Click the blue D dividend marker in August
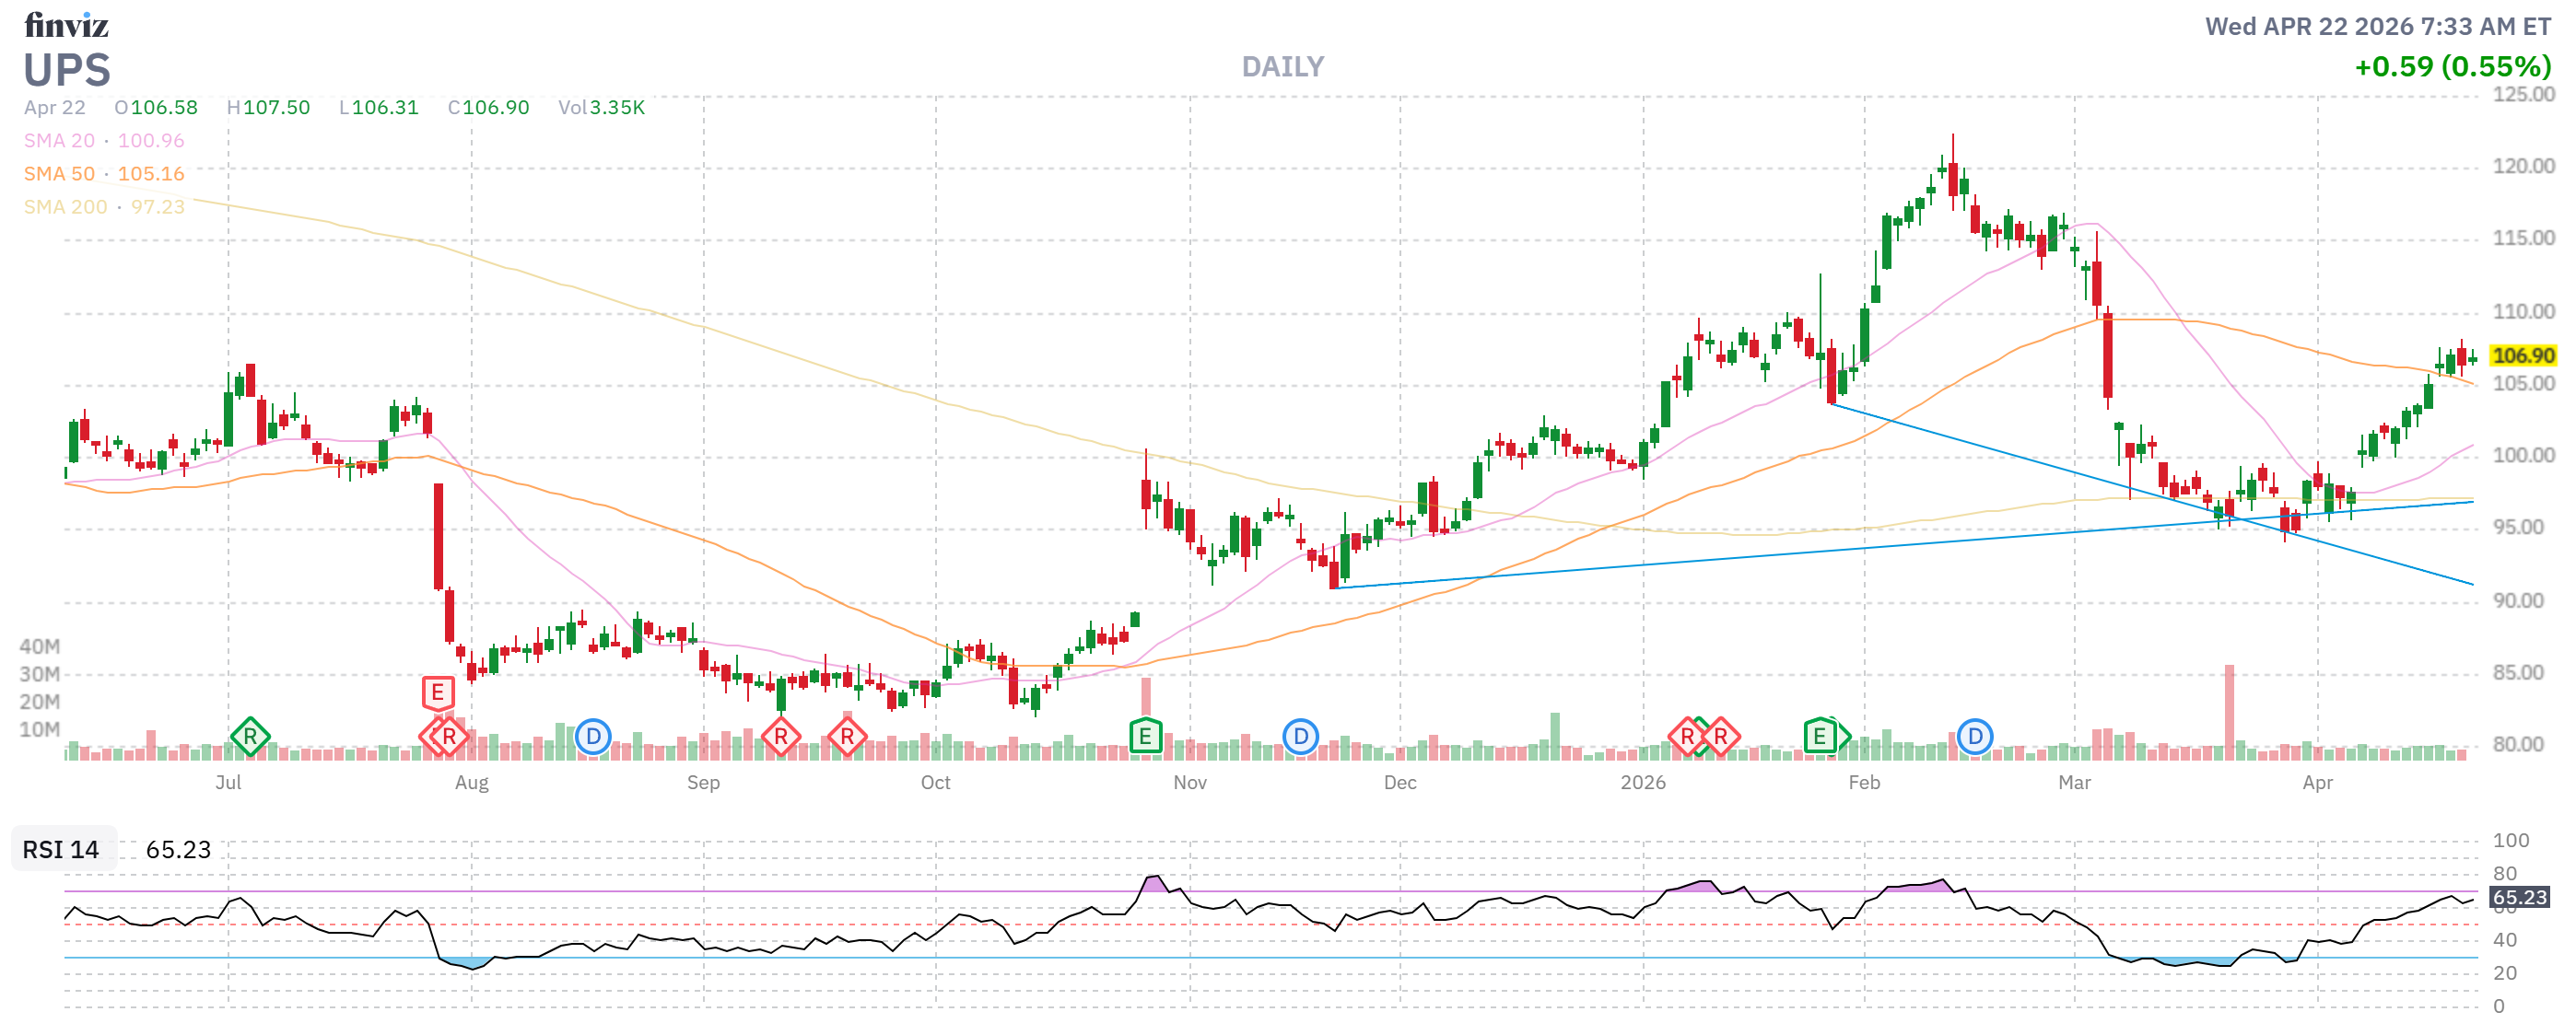2576x1035 pixels. tap(593, 738)
